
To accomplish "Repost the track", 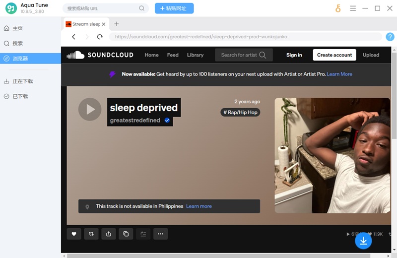I will coord(91,234).
